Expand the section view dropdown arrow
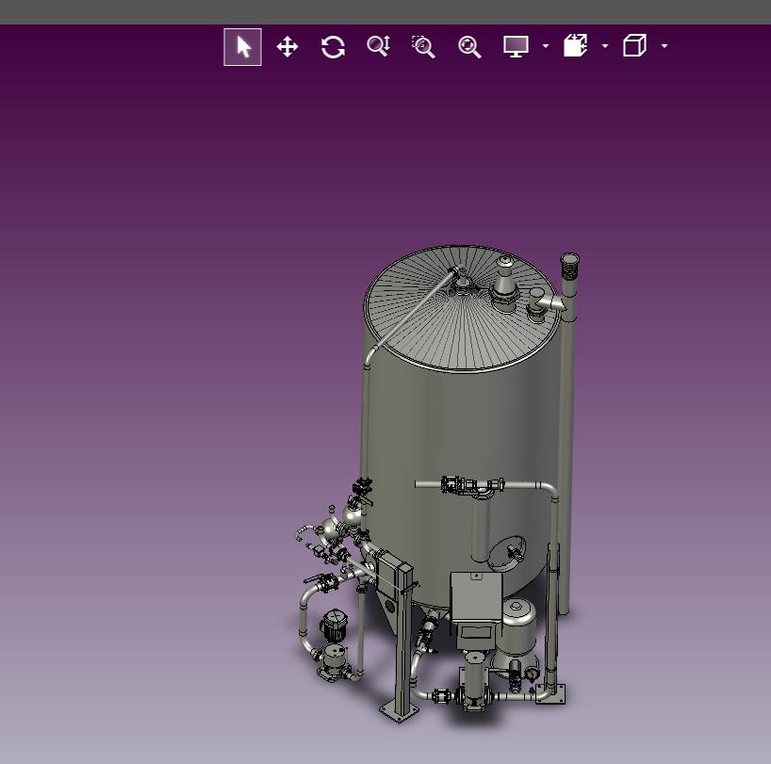The height and width of the screenshot is (764, 771). point(605,46)
